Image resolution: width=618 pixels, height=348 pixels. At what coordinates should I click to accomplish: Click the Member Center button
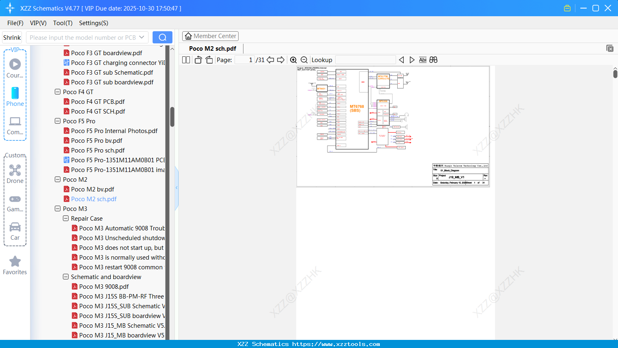210,36
